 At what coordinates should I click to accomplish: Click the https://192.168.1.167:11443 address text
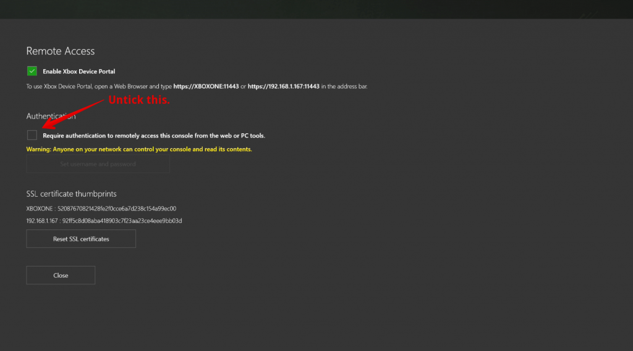(x=283, y=86)
